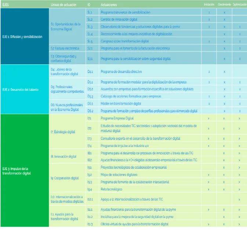The height and width of the screenshot is (230, 247).
Task: Select 'Centros de innovación digital' text
Action: pyautogui.click(x=119, y=19)
